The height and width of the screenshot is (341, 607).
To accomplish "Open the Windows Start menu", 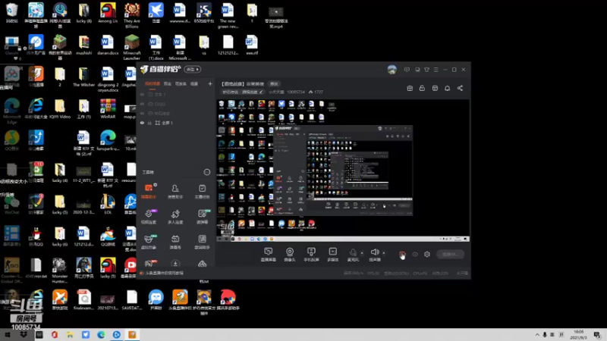I will tap(8, 335).
